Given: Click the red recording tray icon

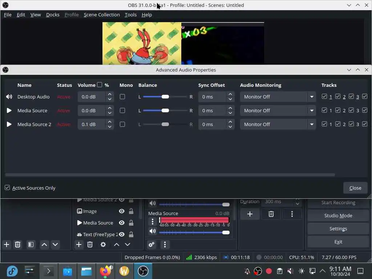Looking at the screenshot, I should (269, 271).
